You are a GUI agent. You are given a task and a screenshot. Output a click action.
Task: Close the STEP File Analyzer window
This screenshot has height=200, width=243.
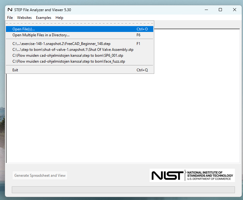click(x=235, y=10)
